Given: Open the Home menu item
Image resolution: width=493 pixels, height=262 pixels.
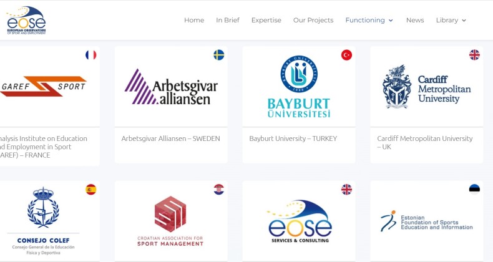Looking at the screenshot, I should 194,20.
